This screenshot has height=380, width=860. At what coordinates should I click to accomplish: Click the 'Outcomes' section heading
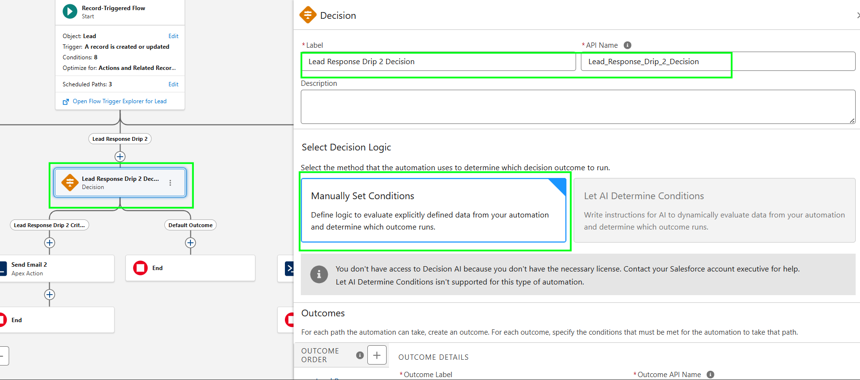click(x=323, y=313)
